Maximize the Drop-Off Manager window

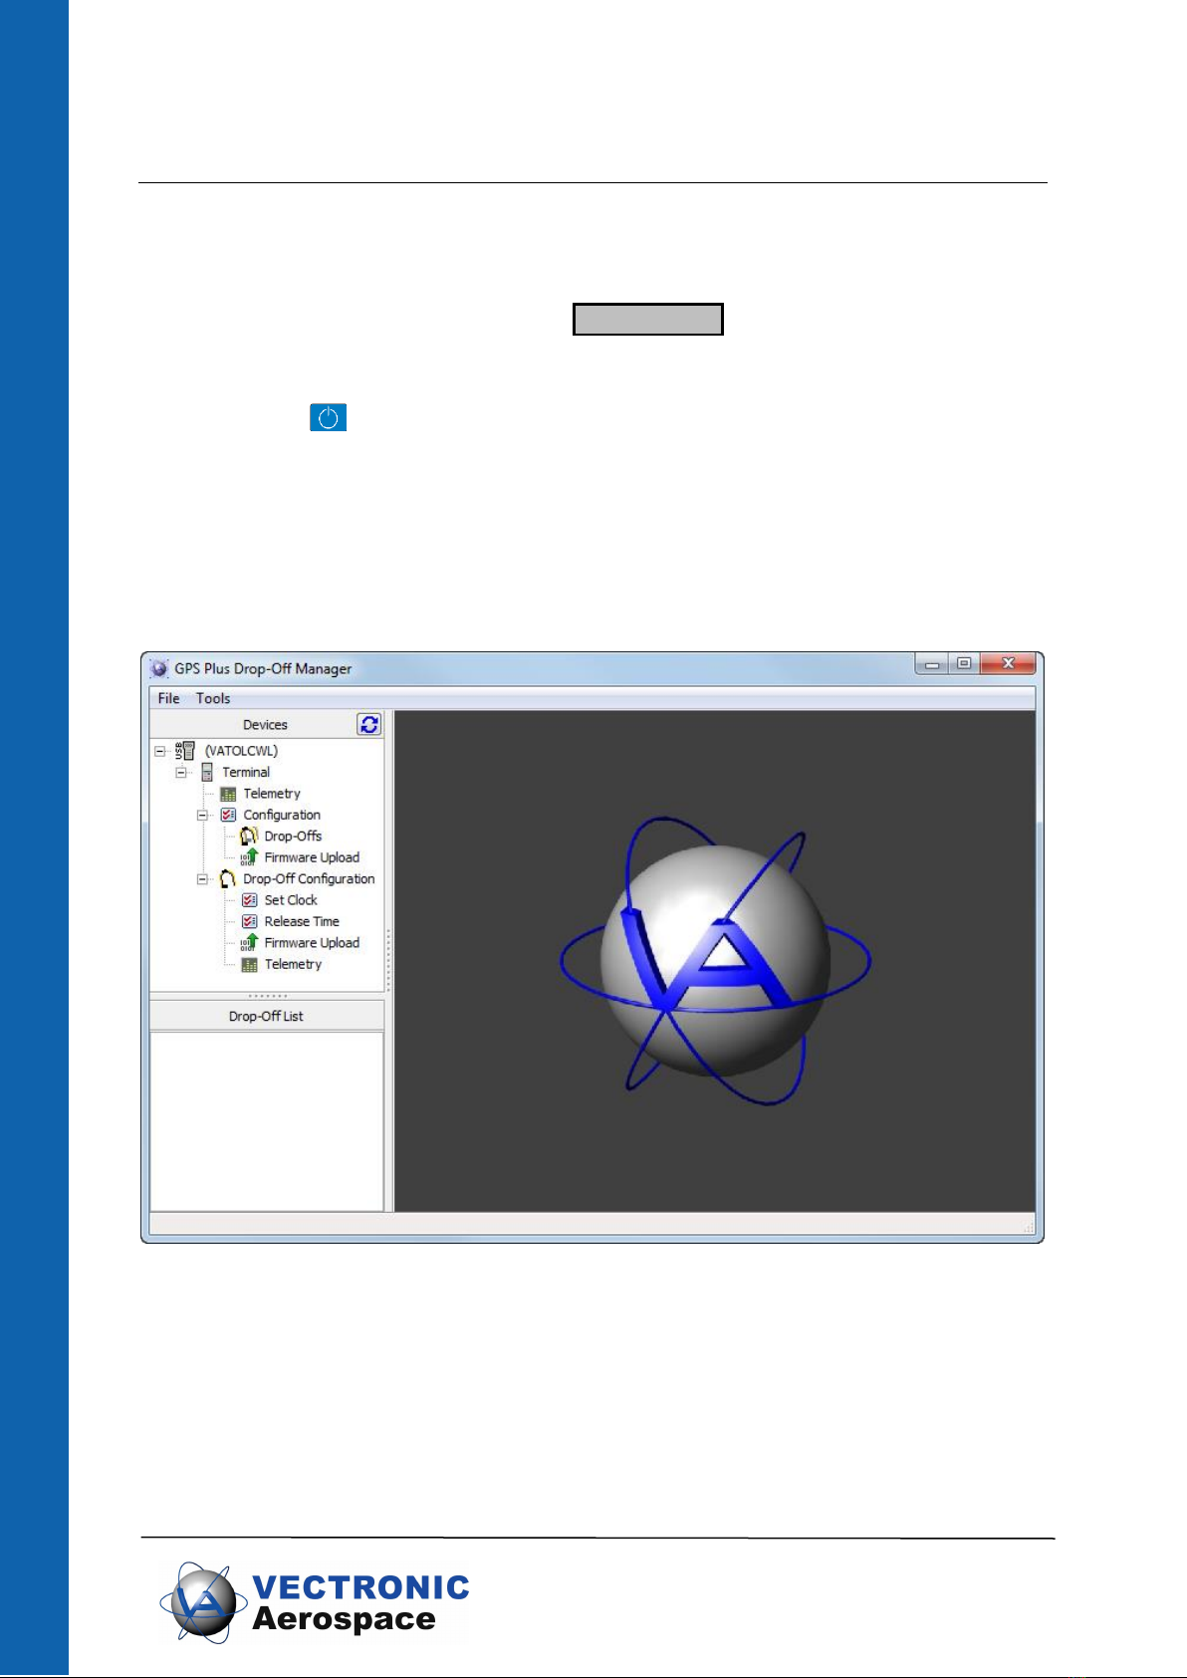pos(963,664)
